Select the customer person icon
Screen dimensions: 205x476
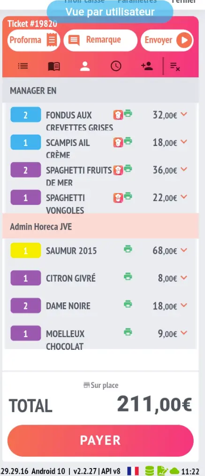click(85, 66)
